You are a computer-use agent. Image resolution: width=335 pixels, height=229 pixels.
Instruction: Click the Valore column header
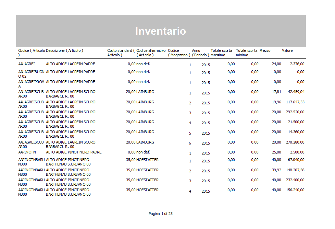click(287, 50)
